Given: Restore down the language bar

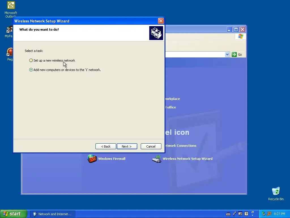Looking at the screenshot, I should 252,212.
